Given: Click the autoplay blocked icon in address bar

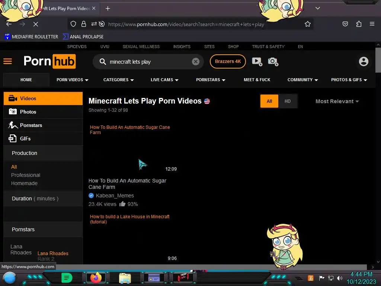Looking at the screenshot, I should pos(102,24).
